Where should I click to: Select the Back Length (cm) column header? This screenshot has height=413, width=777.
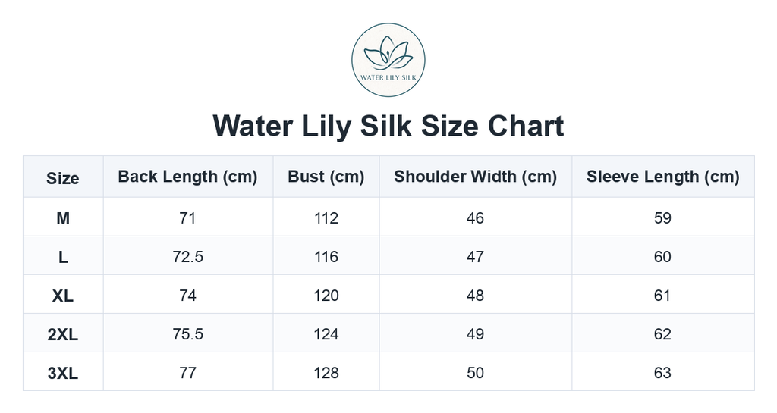[x=188, y=177]
